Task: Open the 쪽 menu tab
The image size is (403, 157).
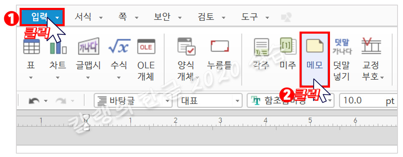Action: 123,17
